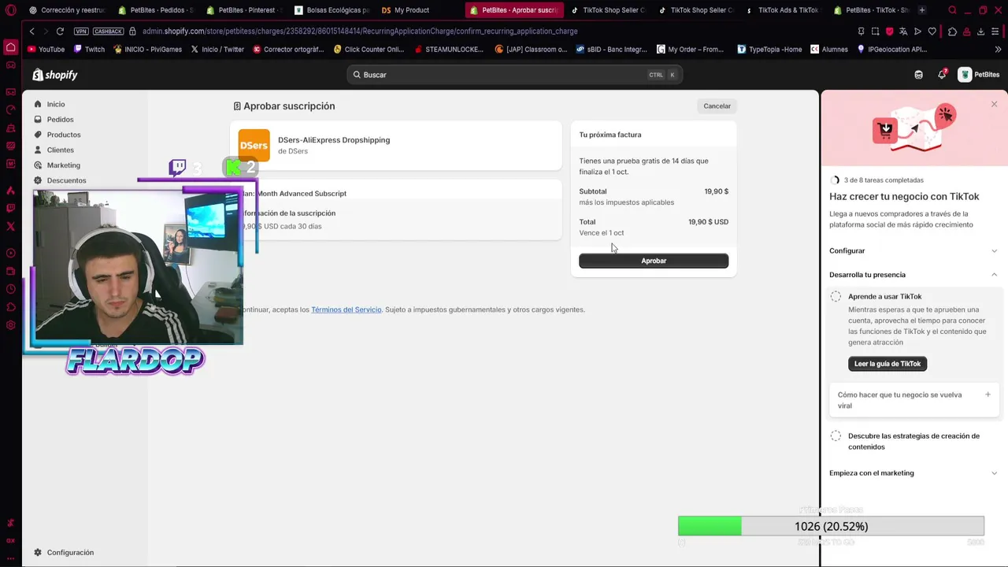
Task: Approve the subscription with Aprobar
Action: pos(654,261)
